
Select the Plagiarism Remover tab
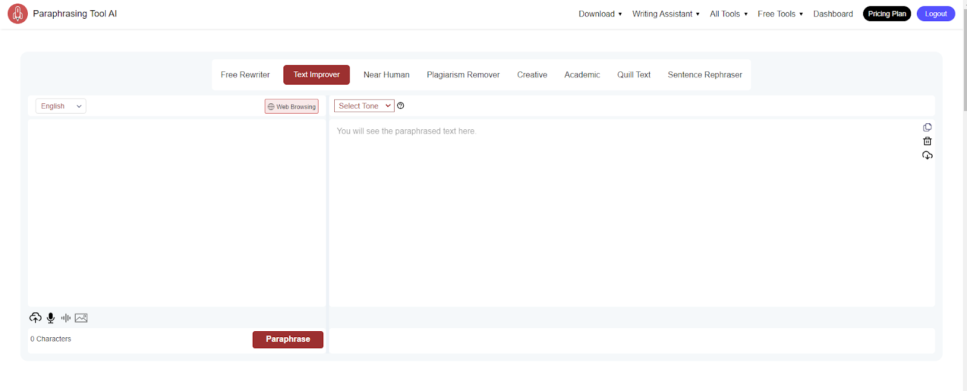coord(463,75)
